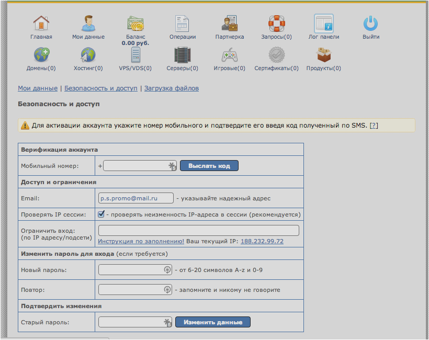Click the 'запомните и никому не говорите' text

tap(230, 290)
